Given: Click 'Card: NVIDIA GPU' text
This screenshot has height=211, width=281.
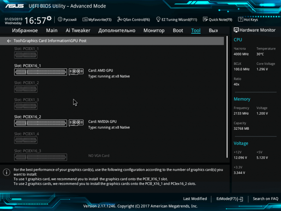Looking at the screenshot, I should [102, 122].
